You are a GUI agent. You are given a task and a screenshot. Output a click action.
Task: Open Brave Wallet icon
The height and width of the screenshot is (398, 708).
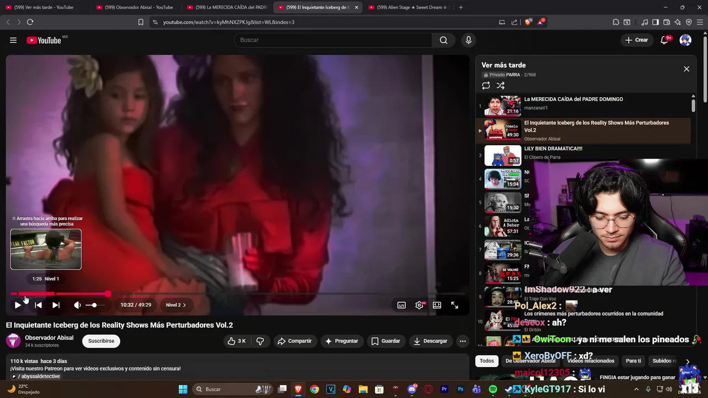(x=667, y=22)
